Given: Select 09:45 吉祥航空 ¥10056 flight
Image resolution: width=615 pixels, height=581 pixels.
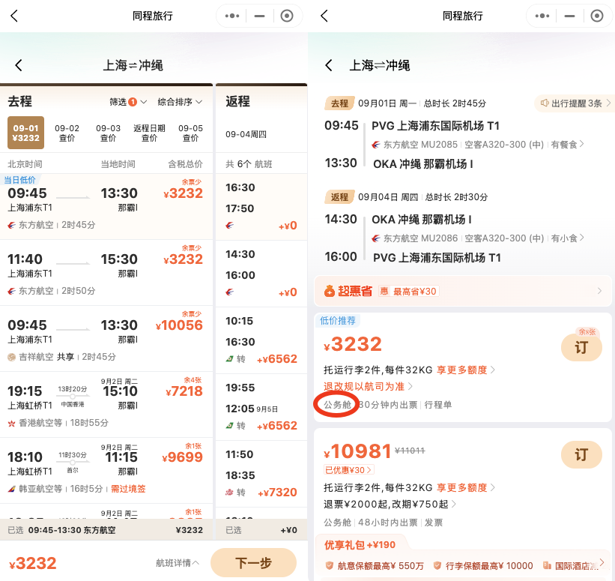Looking at the screenshot, I should [x=106, y=338].
